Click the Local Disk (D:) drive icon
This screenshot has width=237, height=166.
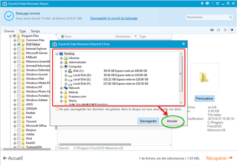point(70,75)
